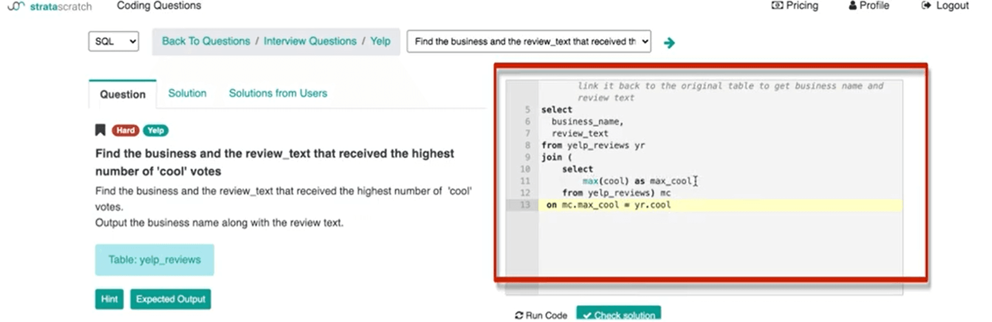Show the Expected Output
The image size is (992, 322).
(x=171, y=299)
